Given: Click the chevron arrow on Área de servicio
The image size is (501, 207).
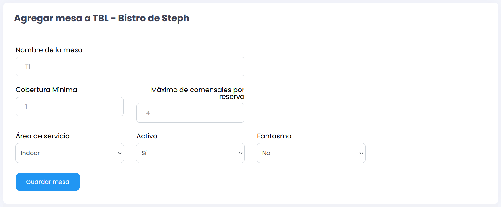Looking at the screenshot, I should tap(120, 153).
